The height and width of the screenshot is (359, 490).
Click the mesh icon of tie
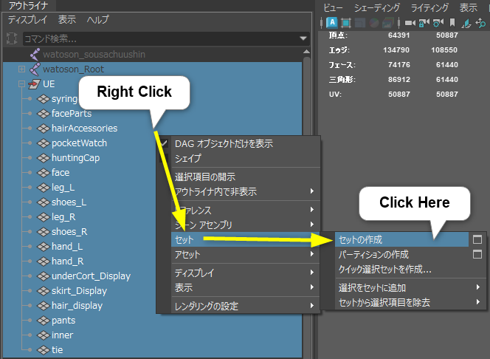click(x=43, y=350)
